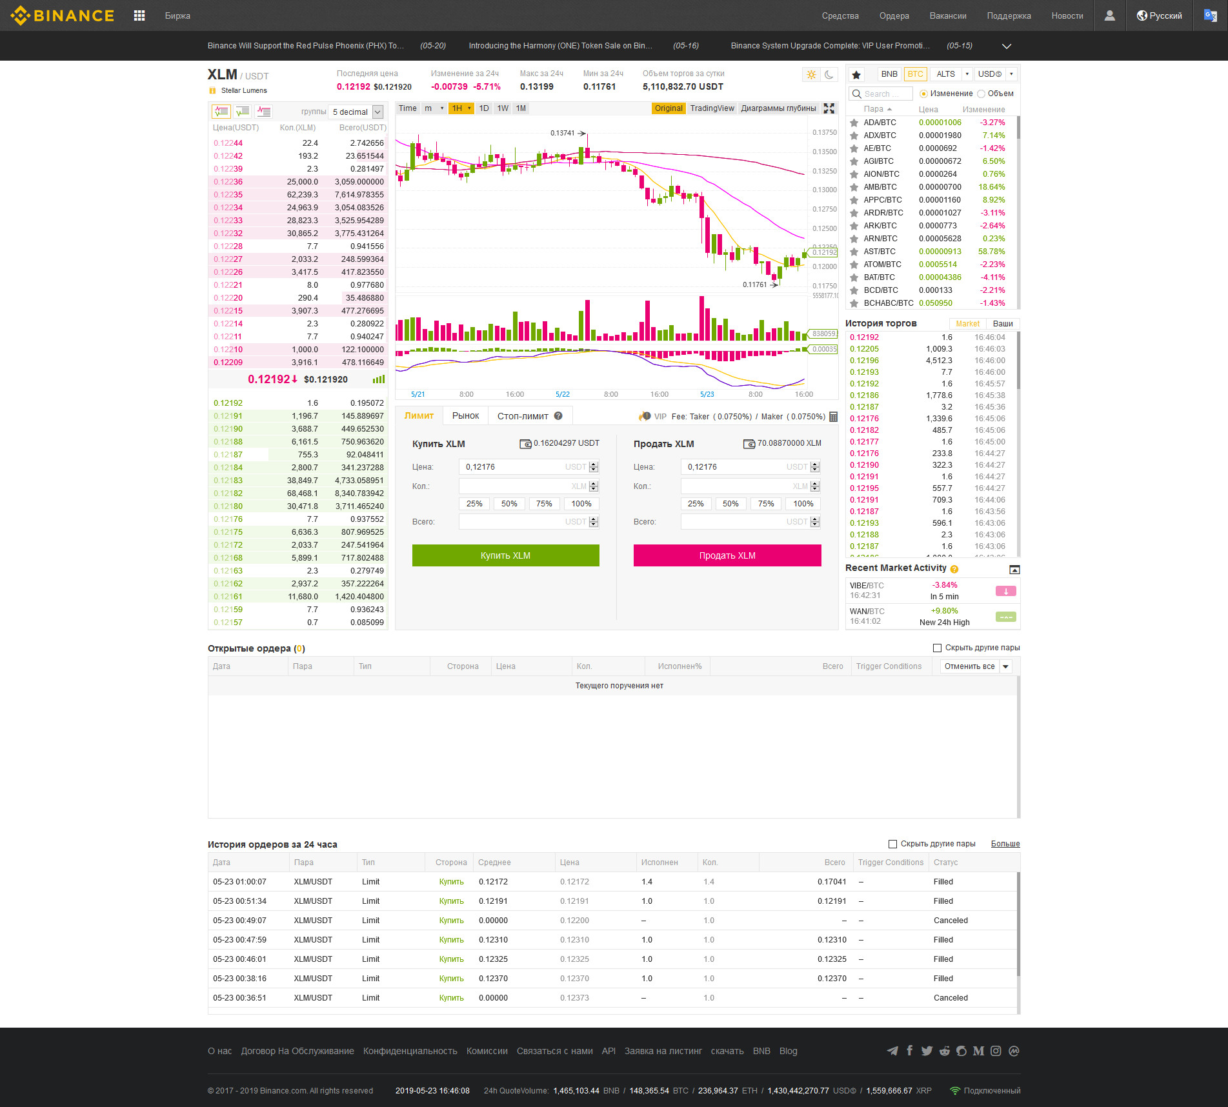Click the Binance logo
This screenshot has height=1107, width=1228.
pos(62,15)
